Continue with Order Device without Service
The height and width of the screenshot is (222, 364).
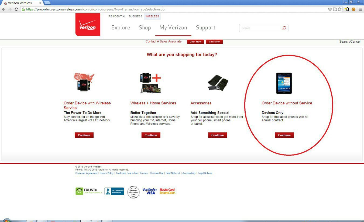pos(284,135)
